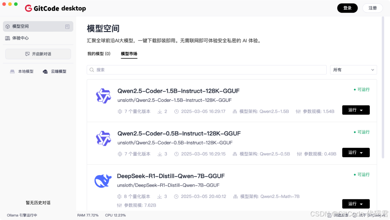
Task: Click clock icon in DeepSeek row
Action: [x=176, y=197]
